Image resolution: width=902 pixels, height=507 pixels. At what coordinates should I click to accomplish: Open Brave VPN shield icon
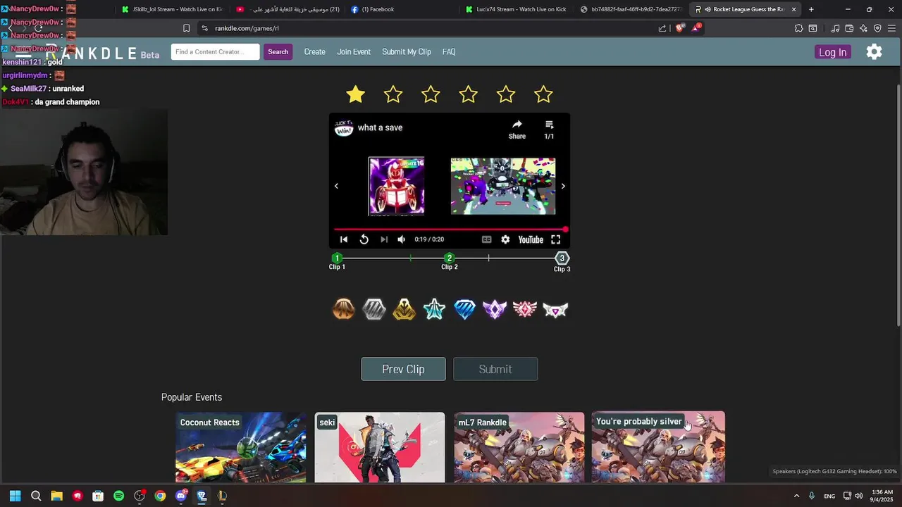(x=877, y=28)
